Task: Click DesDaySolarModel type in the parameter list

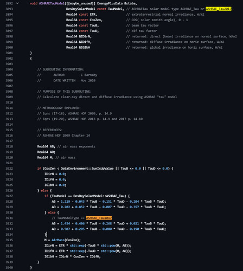Action: click(x=81, y=9)
